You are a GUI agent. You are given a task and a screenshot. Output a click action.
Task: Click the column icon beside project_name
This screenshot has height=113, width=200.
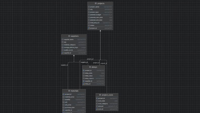pos(89,7)
